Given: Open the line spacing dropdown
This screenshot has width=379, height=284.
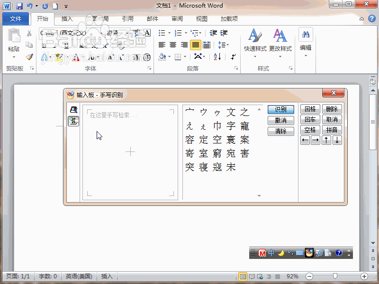Looking at the screenshot, I should click(223, 45).
